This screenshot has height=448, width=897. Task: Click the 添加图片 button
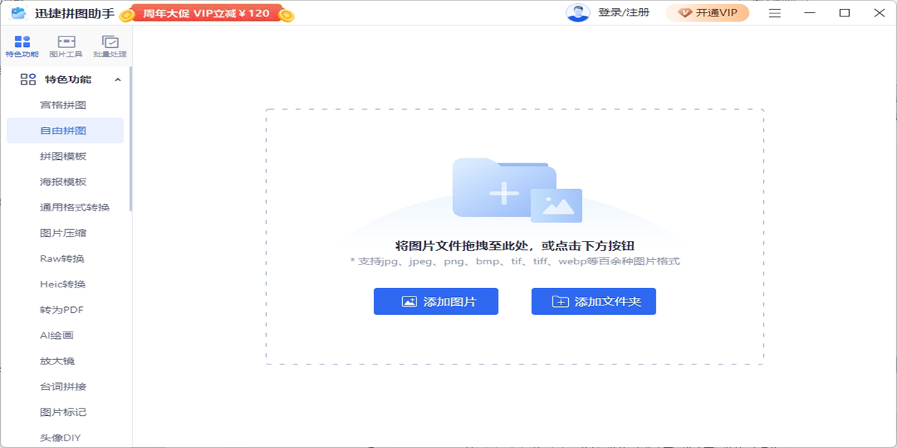(436, 302)
